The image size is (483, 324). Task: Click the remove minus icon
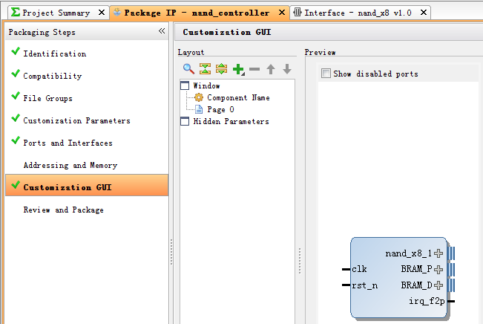point(254,69)
